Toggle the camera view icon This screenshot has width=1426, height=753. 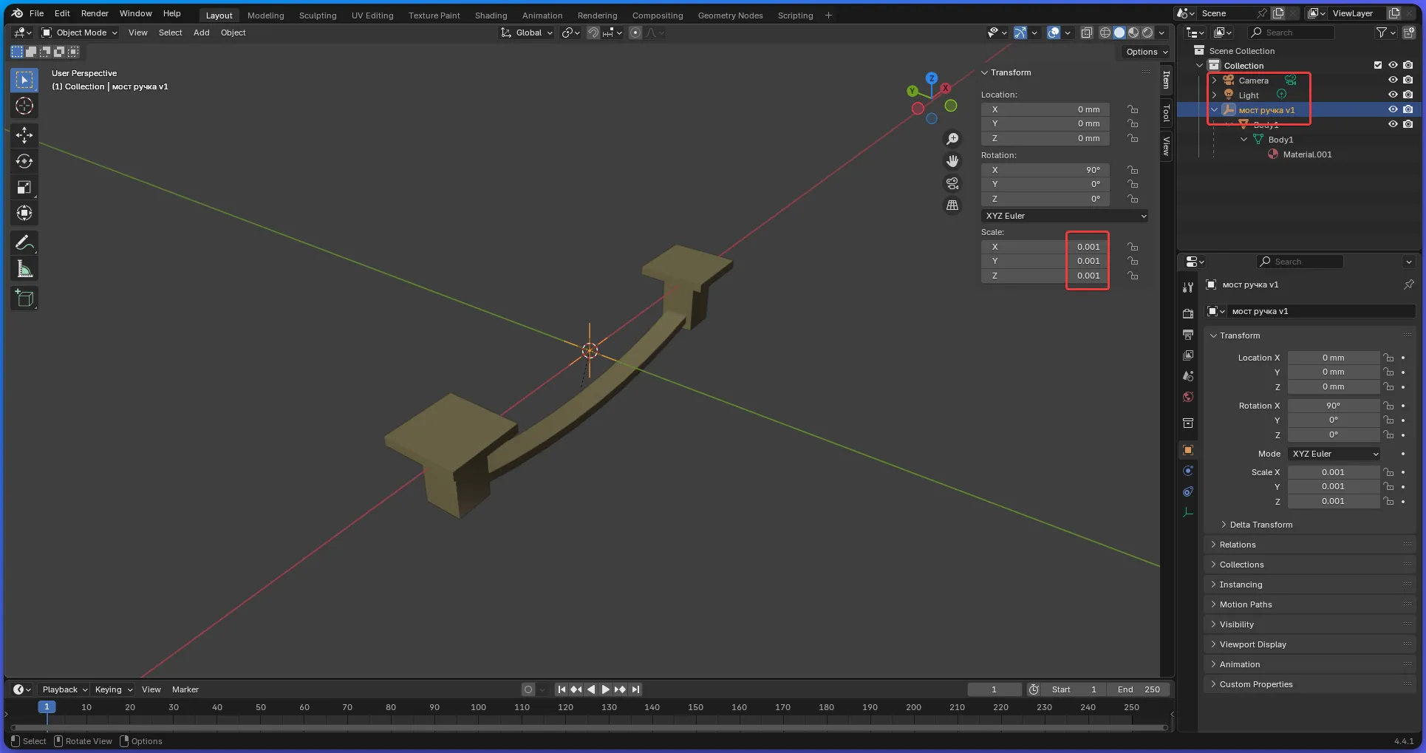(x=952, y=183)
